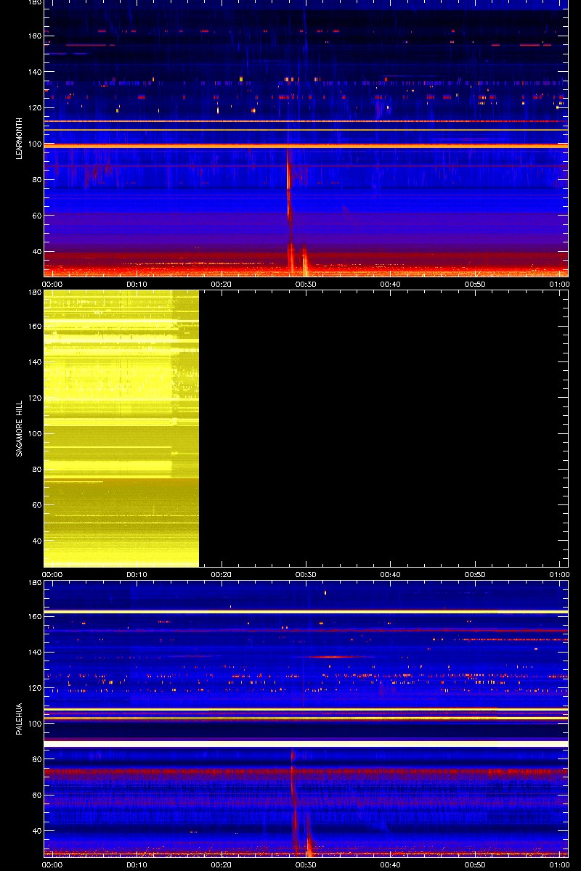
Task: Click the 00:00 time label under Sagamore Hill panel
Action: 52,574
